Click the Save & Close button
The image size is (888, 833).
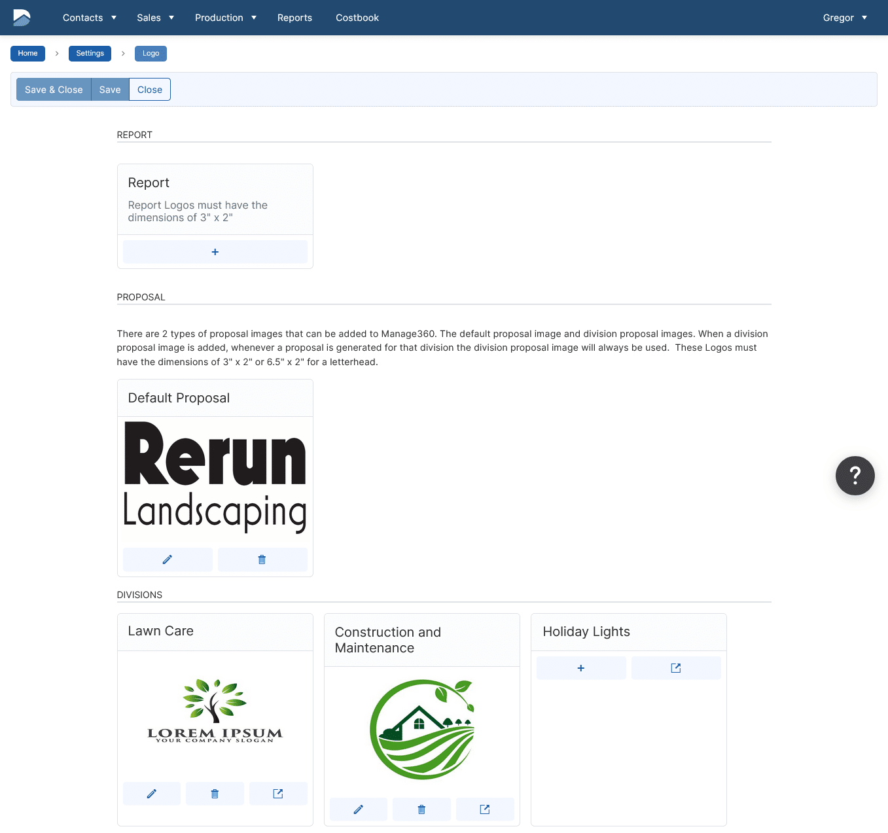54,90
